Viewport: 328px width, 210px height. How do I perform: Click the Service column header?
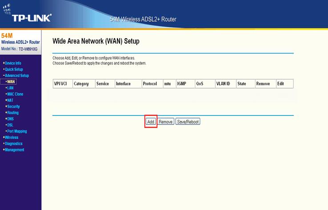click(105, 84)
